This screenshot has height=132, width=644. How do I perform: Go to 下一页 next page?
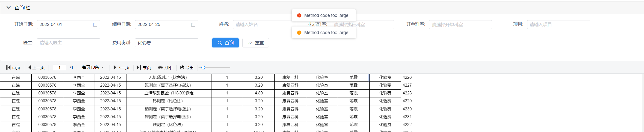[x=121, y=67]
